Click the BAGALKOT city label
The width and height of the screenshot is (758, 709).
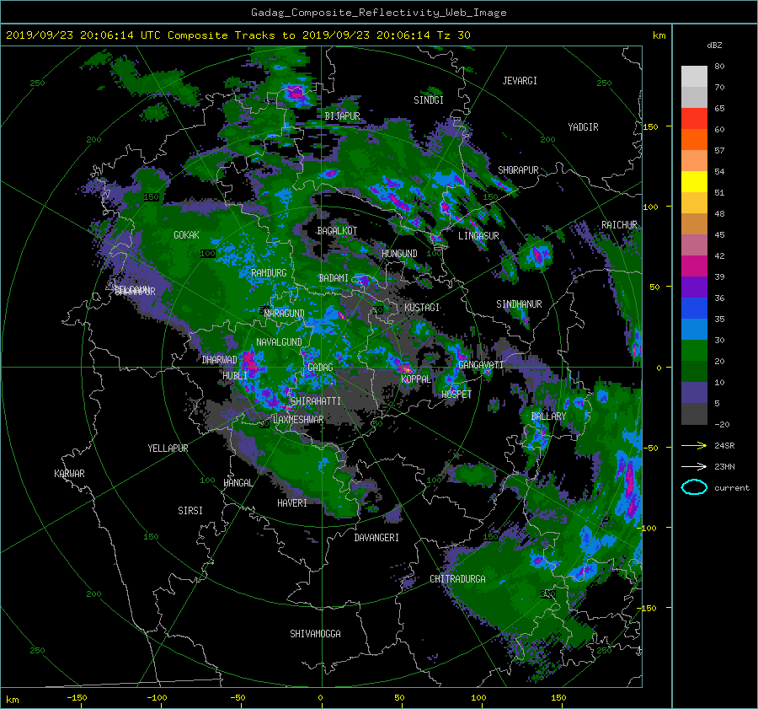tap(337, 231)
